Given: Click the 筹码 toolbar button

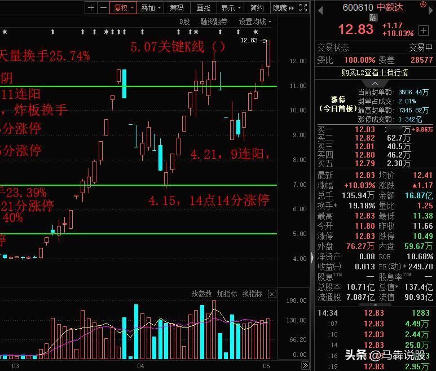Looking at the screenshot, I should [x=177, y=7].
